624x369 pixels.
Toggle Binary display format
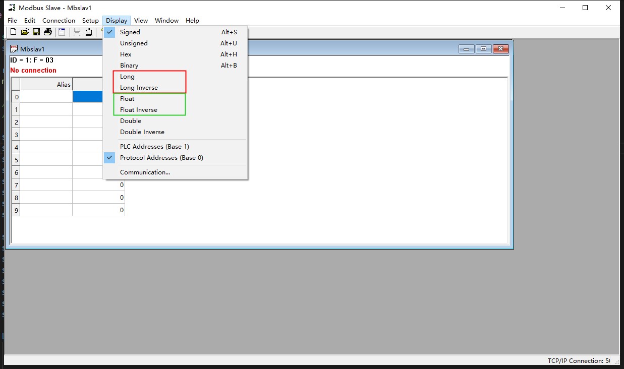(x=129, y=65)
